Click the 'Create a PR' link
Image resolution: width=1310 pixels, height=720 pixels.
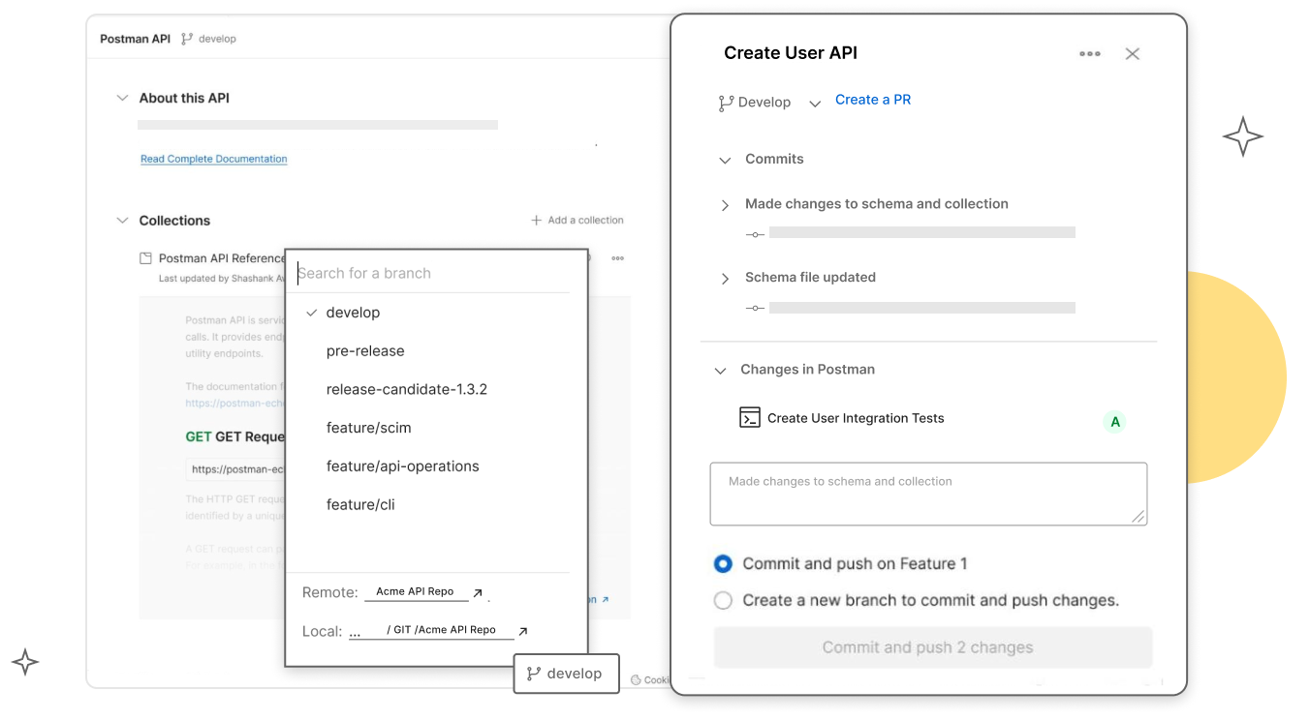pyautogui.click(x=872, y=100)
